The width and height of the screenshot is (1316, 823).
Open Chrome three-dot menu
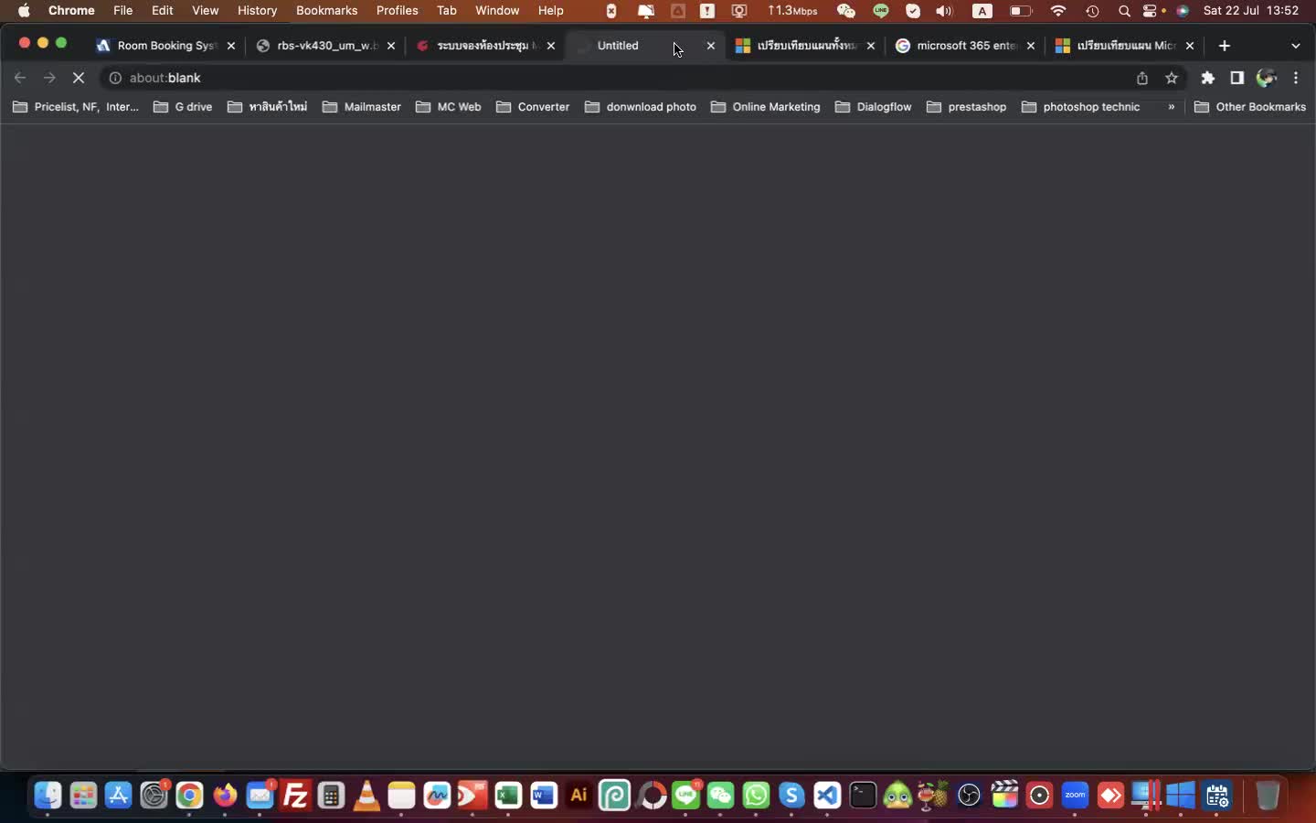click(x=1296, y=79)
